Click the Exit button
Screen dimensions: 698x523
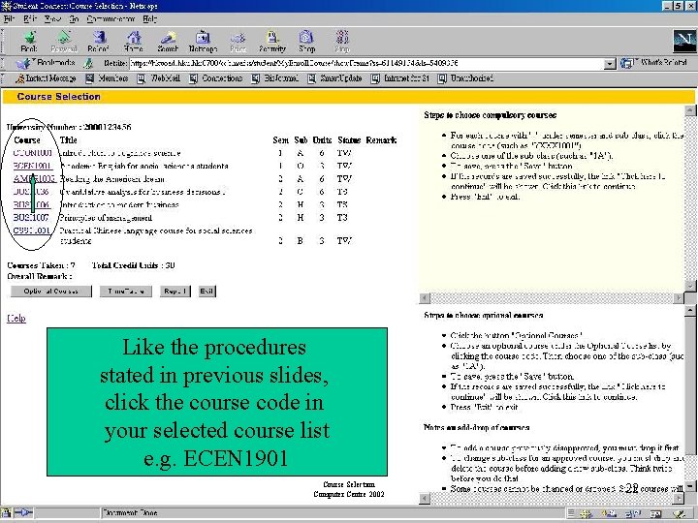(206, 292)
